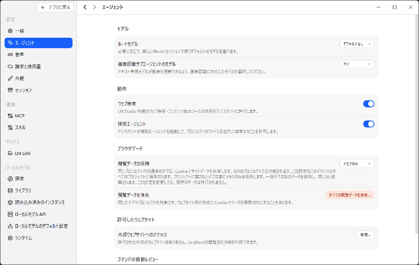Open the 一般 settings page
This screenshot has height=265, width=419.
pyautogui.click(x=38, y=31)
